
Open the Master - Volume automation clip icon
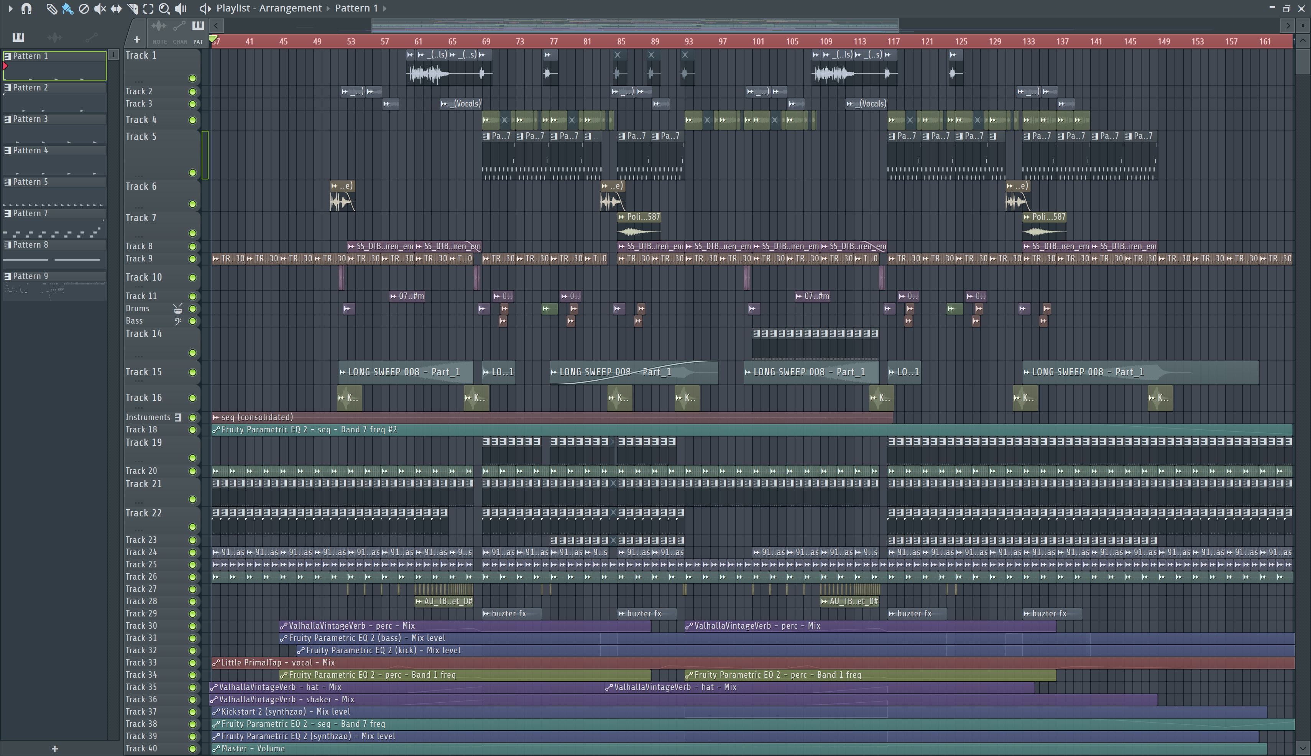coord(216,749)
